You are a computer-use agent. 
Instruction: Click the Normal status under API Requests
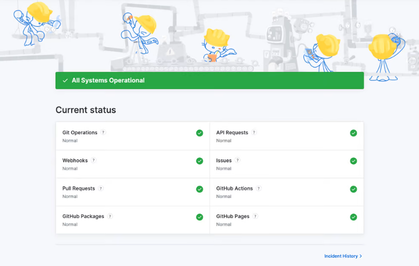[224, 141]
